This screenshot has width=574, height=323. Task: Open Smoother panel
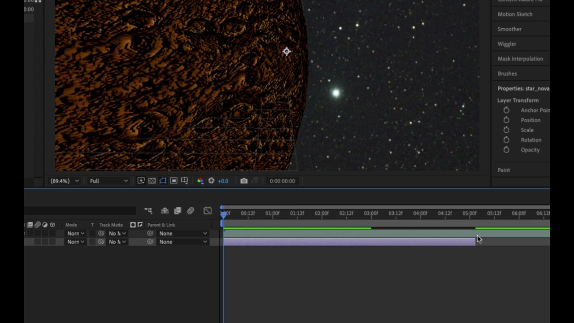pyautogui.click(x=509, y=29)
